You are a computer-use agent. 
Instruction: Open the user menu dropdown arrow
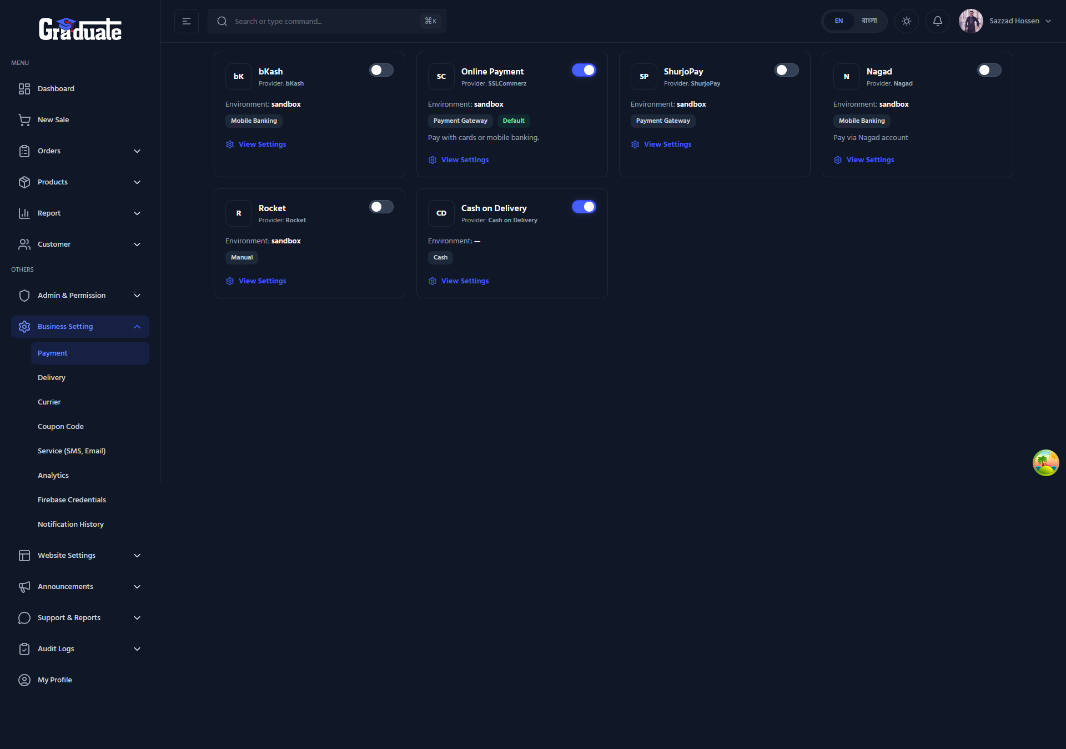click(1048, 21)
